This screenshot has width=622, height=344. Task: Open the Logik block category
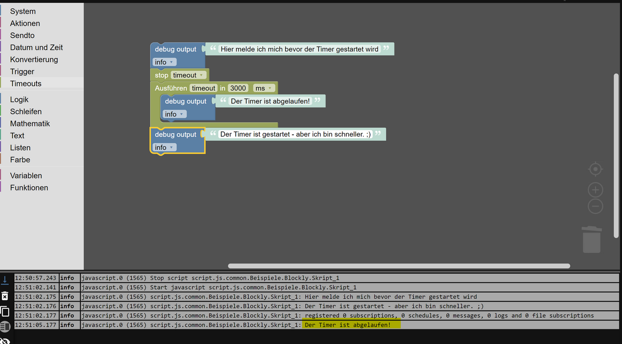pyautogui.click(x=19, y=99)
